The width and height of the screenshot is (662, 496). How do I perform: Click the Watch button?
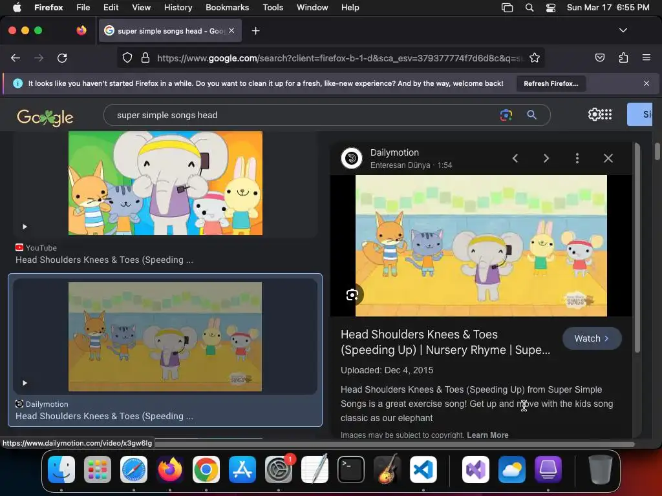[x=592, y=338]
